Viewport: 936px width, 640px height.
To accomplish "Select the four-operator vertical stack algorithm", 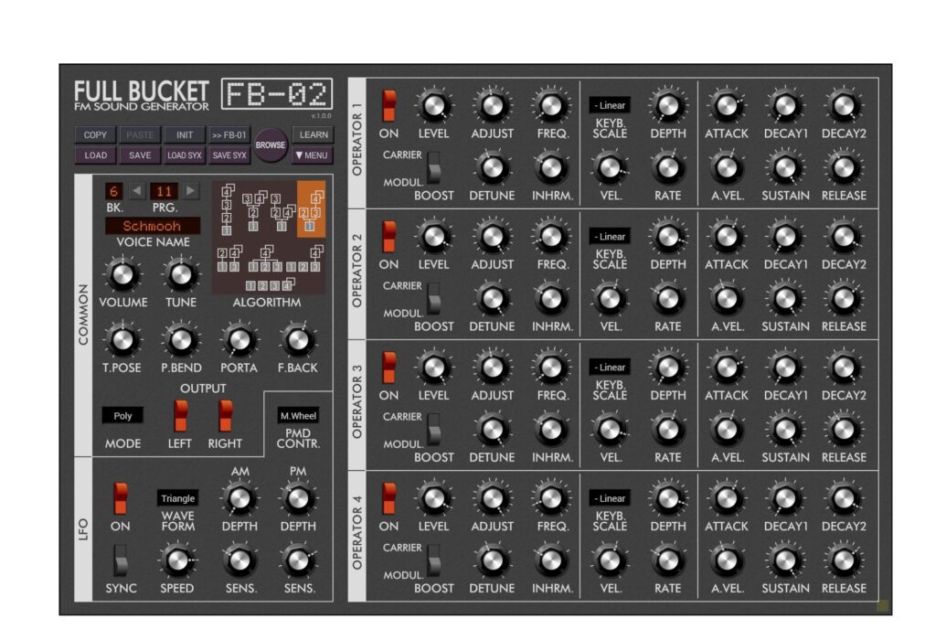I will [x=227, y=207].
